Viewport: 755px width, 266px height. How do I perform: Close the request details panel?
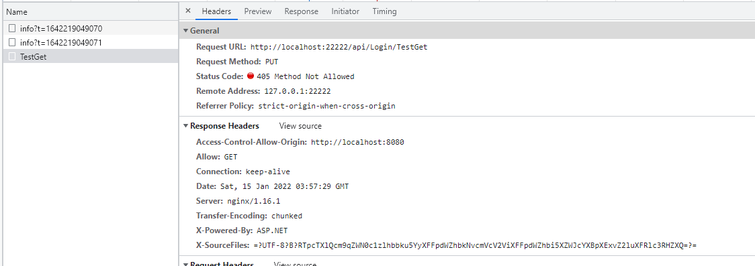pyautogui.click(x=188, y=11)
